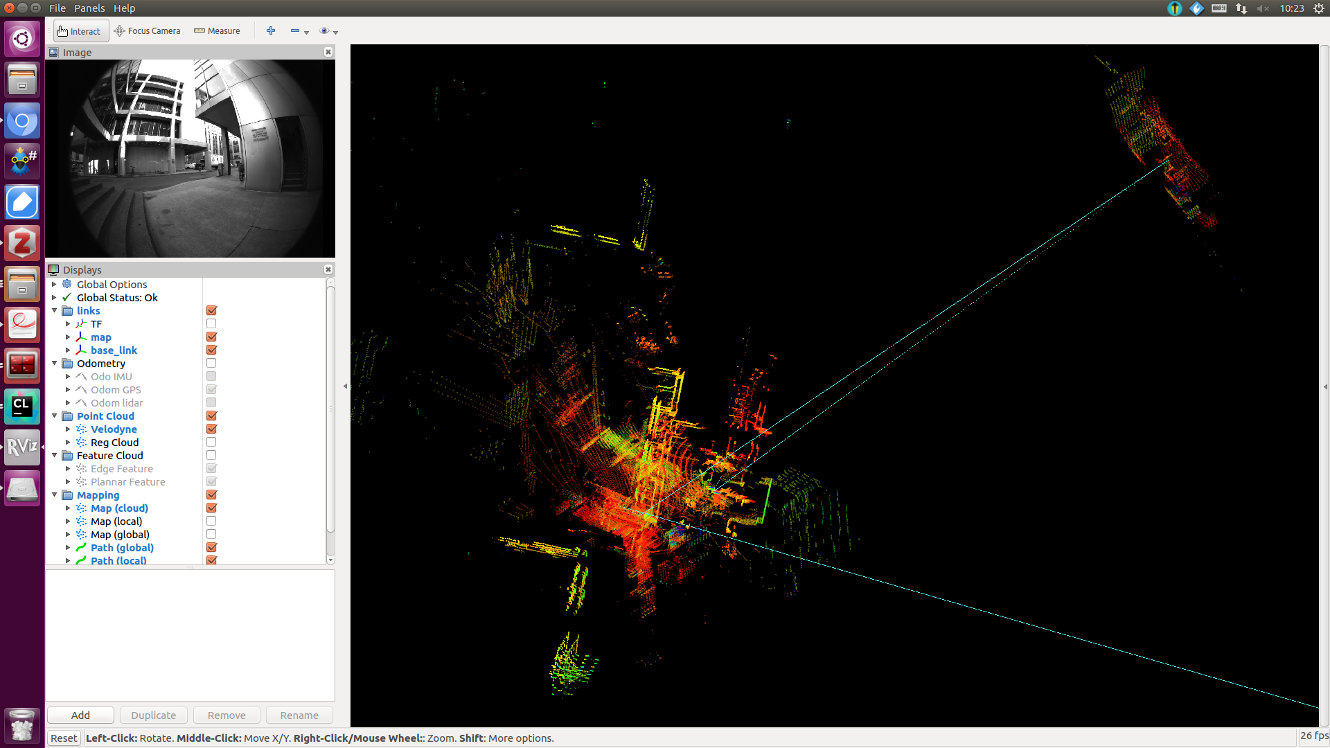The width and height of the screenshot is (1330, 748).
Task: Enable the Map (local) display
Action: coord(211,520)
